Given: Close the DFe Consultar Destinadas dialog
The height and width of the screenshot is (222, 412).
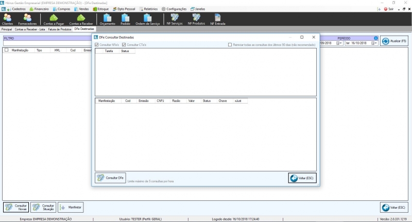Looking at the screenshot, I should pos(314,37).
